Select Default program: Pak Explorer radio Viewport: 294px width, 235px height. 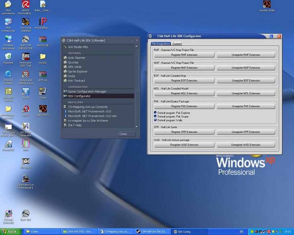155,113
